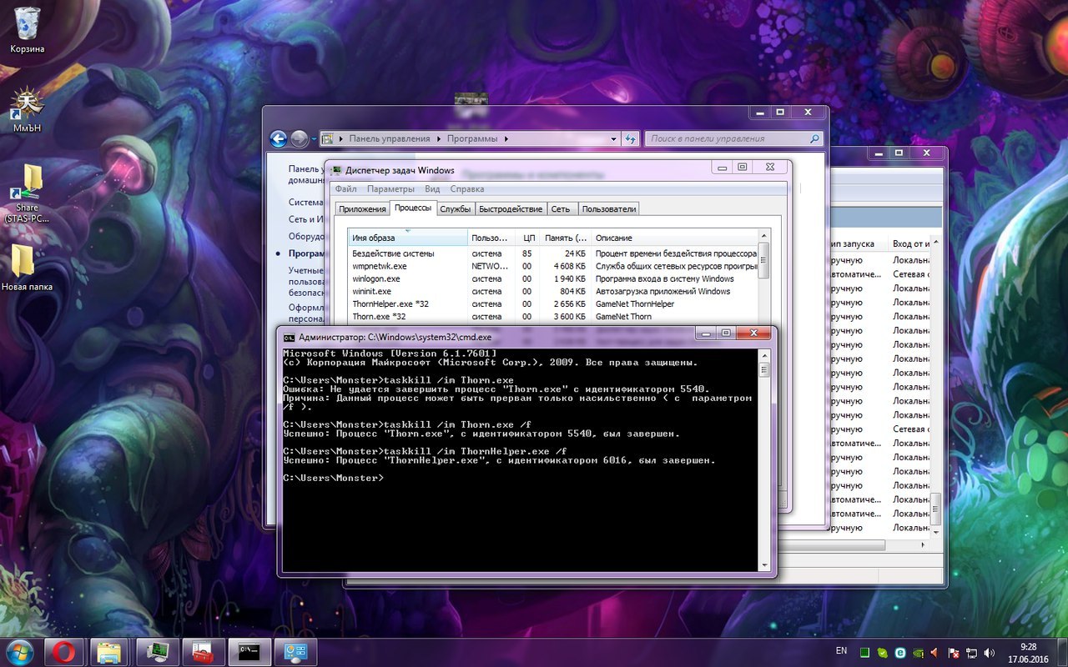The height and width of the screenshot is (667, 1068).
Task: Open the address bar history dropdown arrow
Action: (613, 139)
